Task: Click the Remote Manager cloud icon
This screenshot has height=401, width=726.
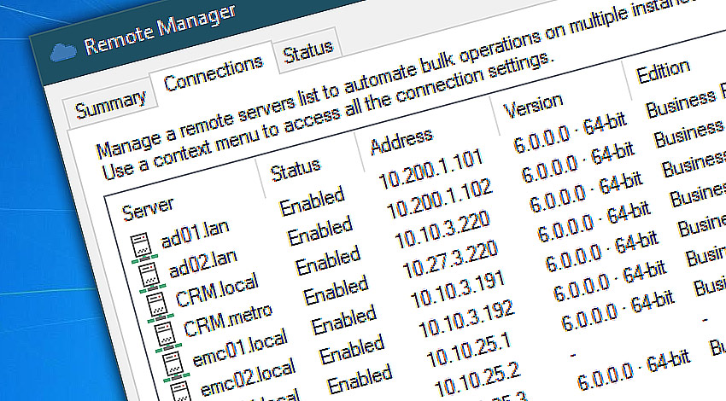Action: (62, 52)
